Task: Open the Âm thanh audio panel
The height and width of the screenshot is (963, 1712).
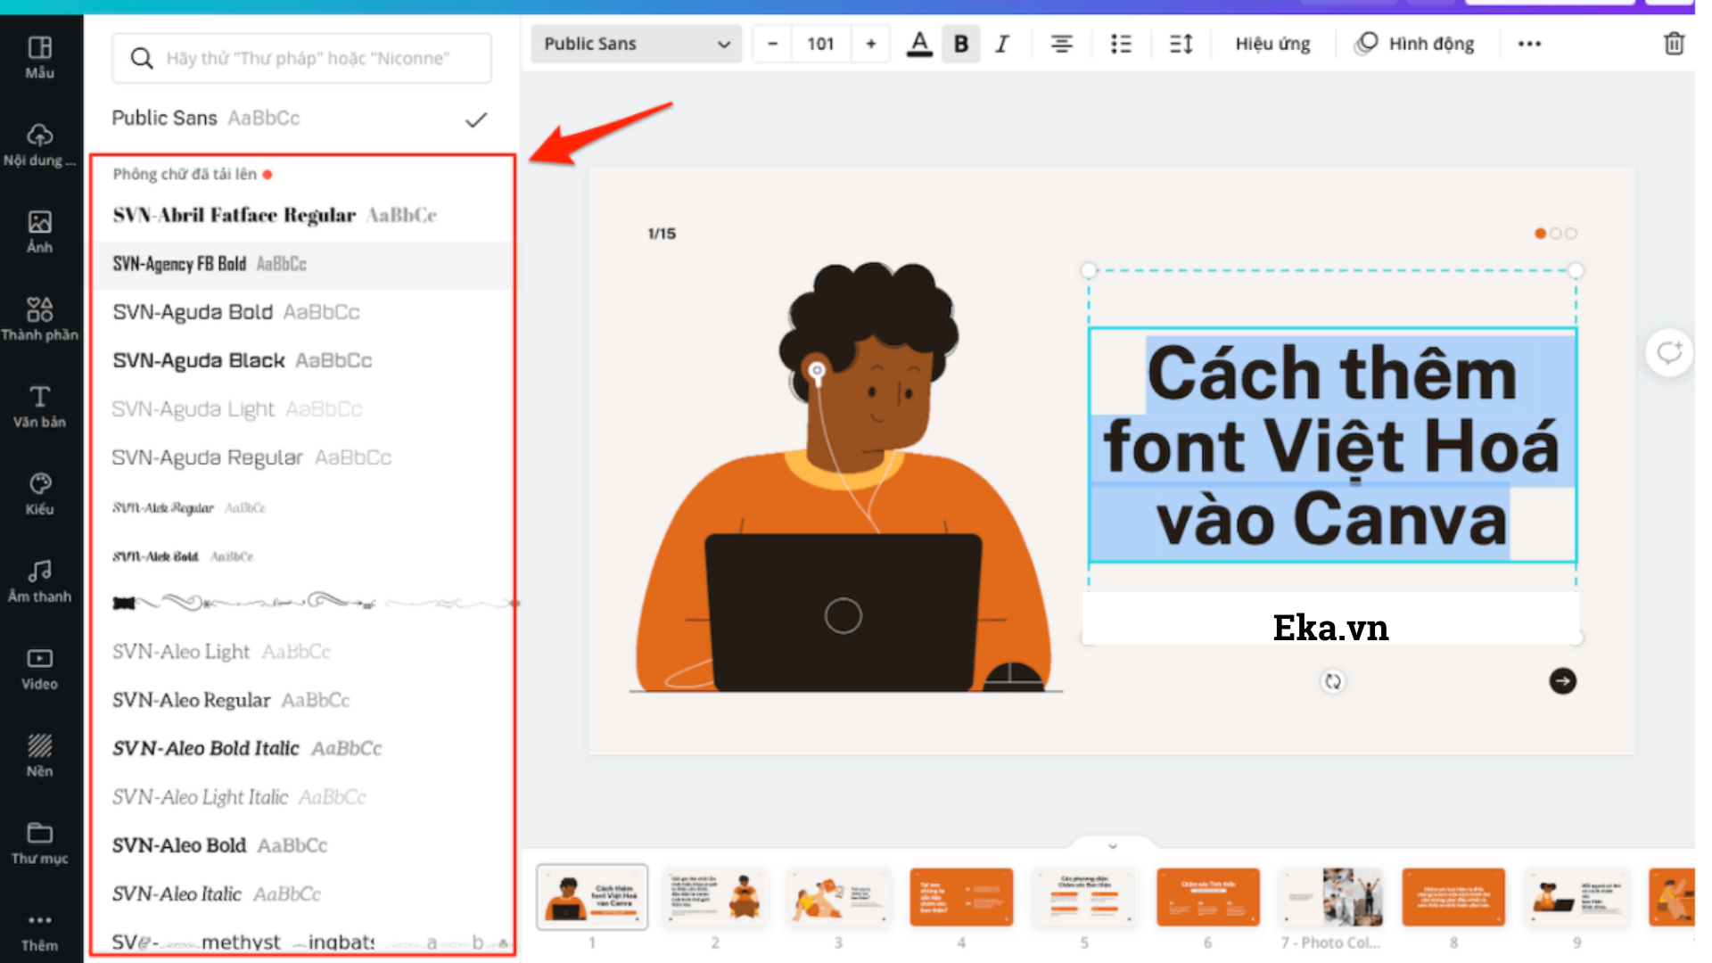Action: point(40,581)
